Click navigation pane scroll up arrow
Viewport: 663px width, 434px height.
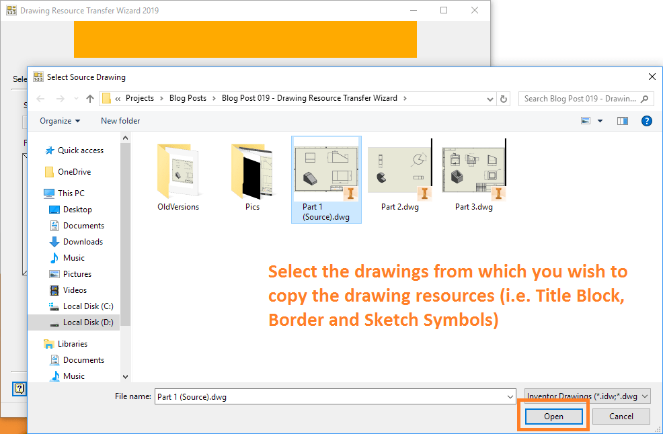click(x=125, y=138)
